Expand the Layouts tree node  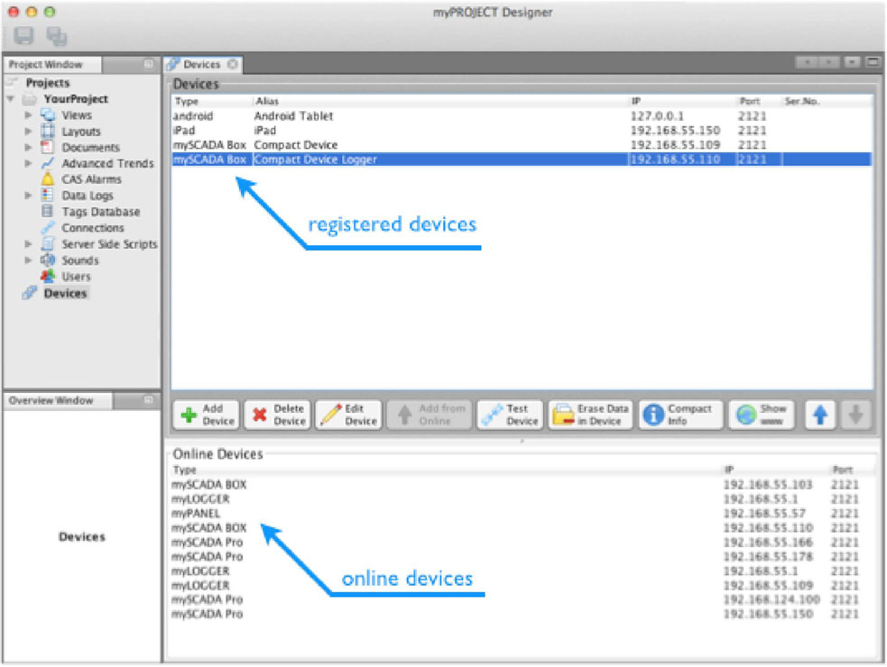tap(28, 131)
